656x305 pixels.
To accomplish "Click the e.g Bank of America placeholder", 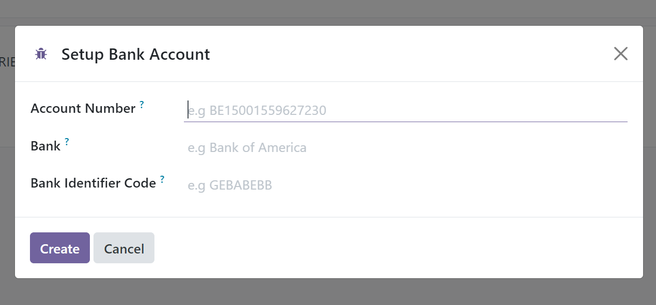I will point(247,148).
